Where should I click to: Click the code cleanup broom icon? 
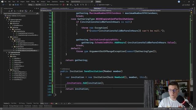[69, 103]
